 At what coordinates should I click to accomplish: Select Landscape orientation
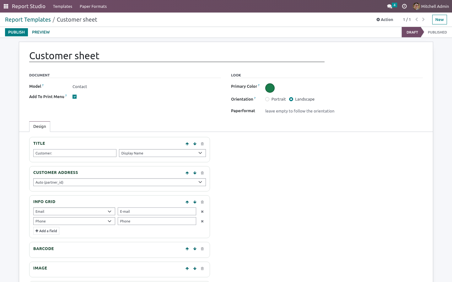tap(291, 99)
